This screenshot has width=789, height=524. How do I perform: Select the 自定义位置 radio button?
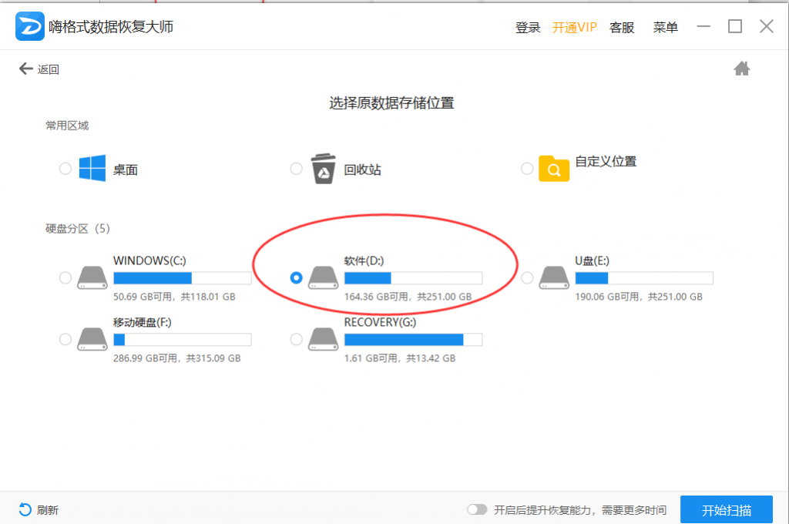[x=527, y=169]
